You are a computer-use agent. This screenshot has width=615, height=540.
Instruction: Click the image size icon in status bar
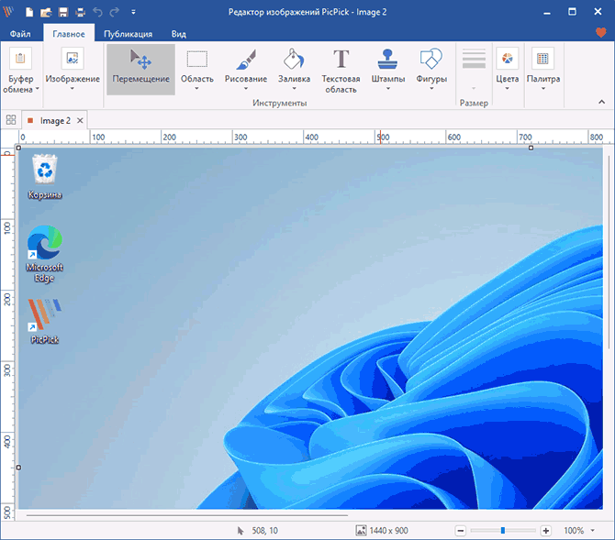point(361,531)
